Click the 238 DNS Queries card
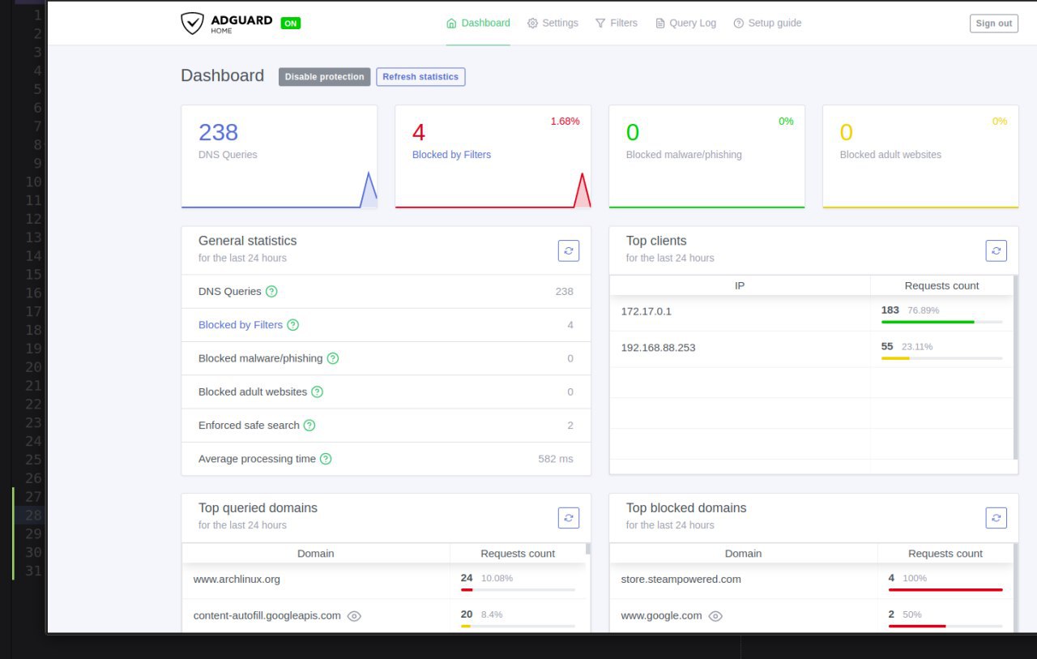 pos(280,156)
